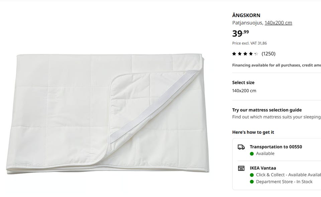
Task: Click the 39,99 price
Action: (x=240, y=33)
